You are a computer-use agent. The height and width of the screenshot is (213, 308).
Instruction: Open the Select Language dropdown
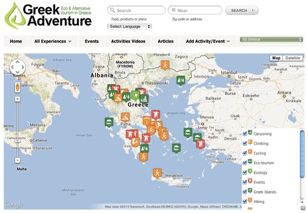pyautogui.click(x=130, y=27)
